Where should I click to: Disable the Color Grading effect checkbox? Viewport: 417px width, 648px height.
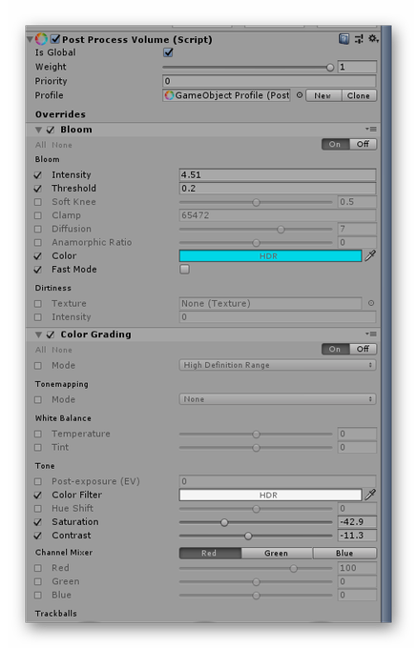tap(51, 334)
